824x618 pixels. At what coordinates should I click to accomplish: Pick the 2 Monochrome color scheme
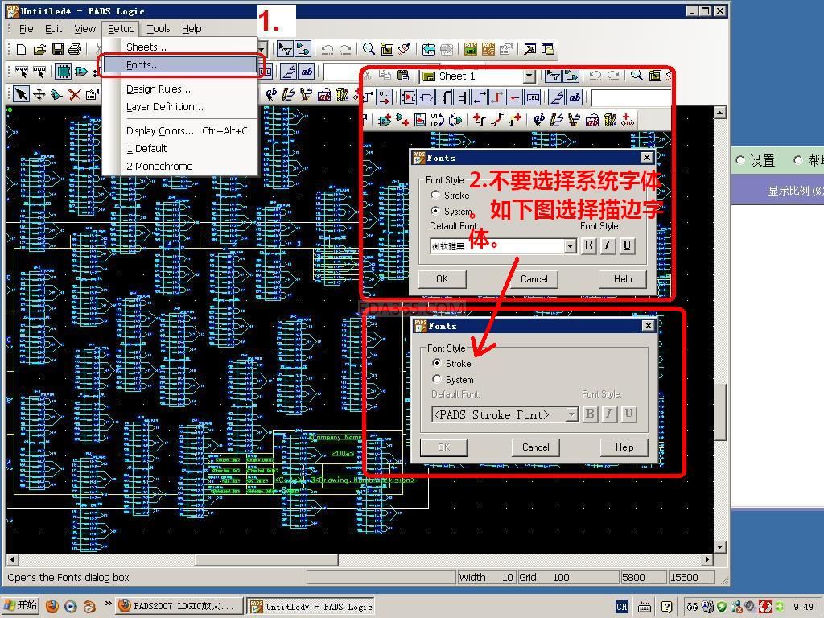click(x=179, y=166)
